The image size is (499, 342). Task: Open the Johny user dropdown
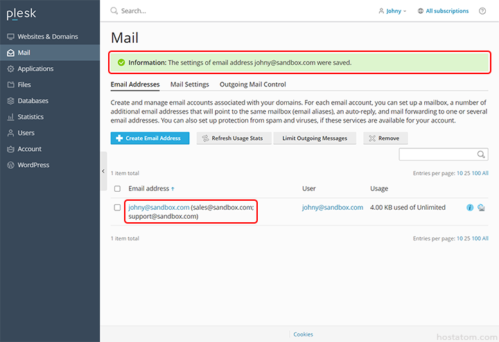pyautogui.click(x=393, y=11)
